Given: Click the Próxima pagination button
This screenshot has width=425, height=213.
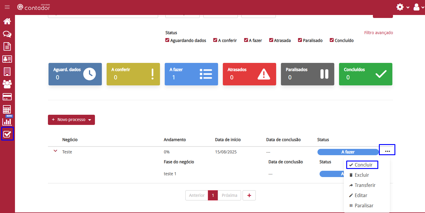Looking at the screenshot, I should tap(229, 195).
